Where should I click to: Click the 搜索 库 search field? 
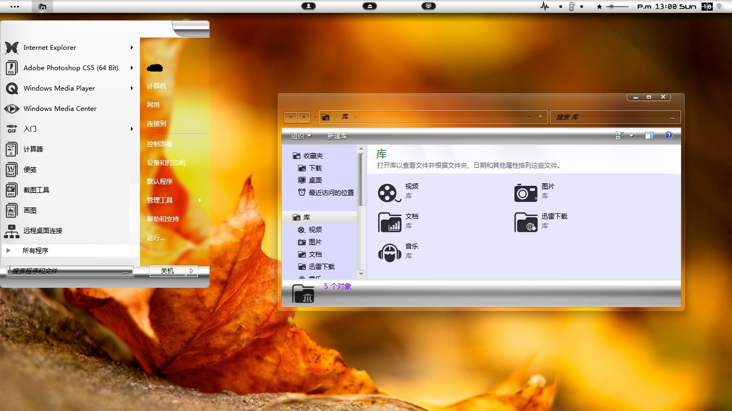616,117
